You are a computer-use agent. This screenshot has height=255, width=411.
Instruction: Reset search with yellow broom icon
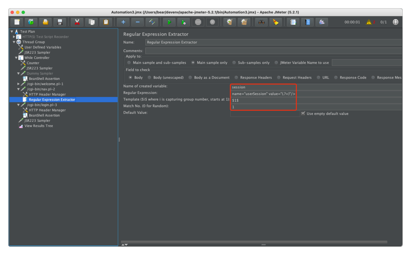(x=276, y=22)
